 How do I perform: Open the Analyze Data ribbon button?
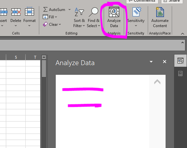coord(114,17)
